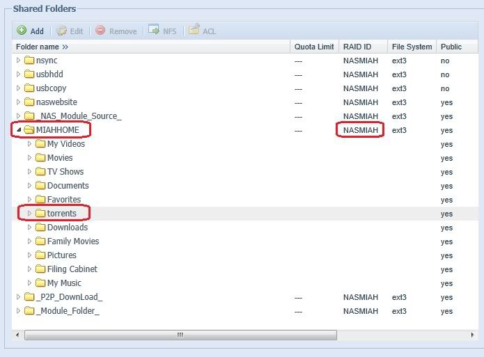Select the Filing Cabinet folder icon
484x357 pixels.
tap(40, 269)
